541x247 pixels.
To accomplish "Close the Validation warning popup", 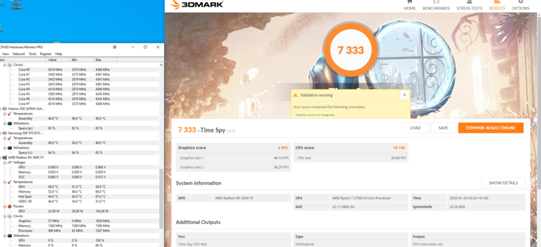I will (x=404, y=95).
